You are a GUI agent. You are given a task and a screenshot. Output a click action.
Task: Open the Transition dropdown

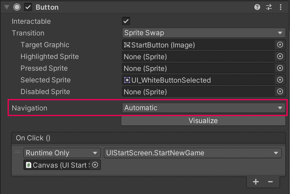point(203,33)
